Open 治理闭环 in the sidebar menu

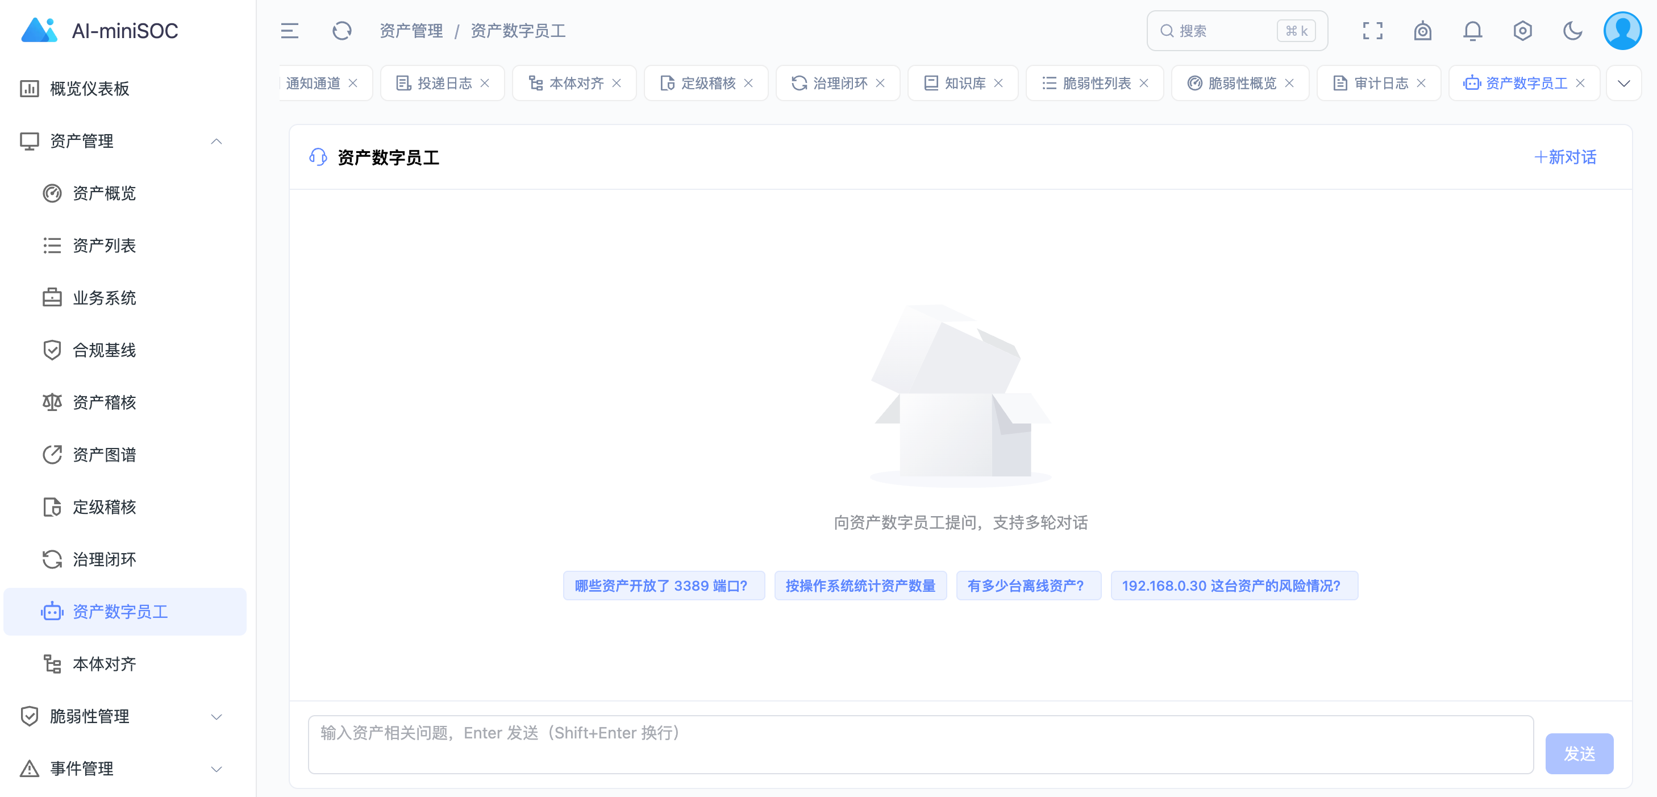[126, 559]
